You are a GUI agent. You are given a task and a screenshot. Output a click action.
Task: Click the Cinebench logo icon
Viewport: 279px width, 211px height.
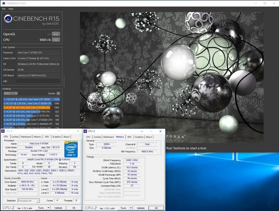pyautogui.click(x=8, y=19)
